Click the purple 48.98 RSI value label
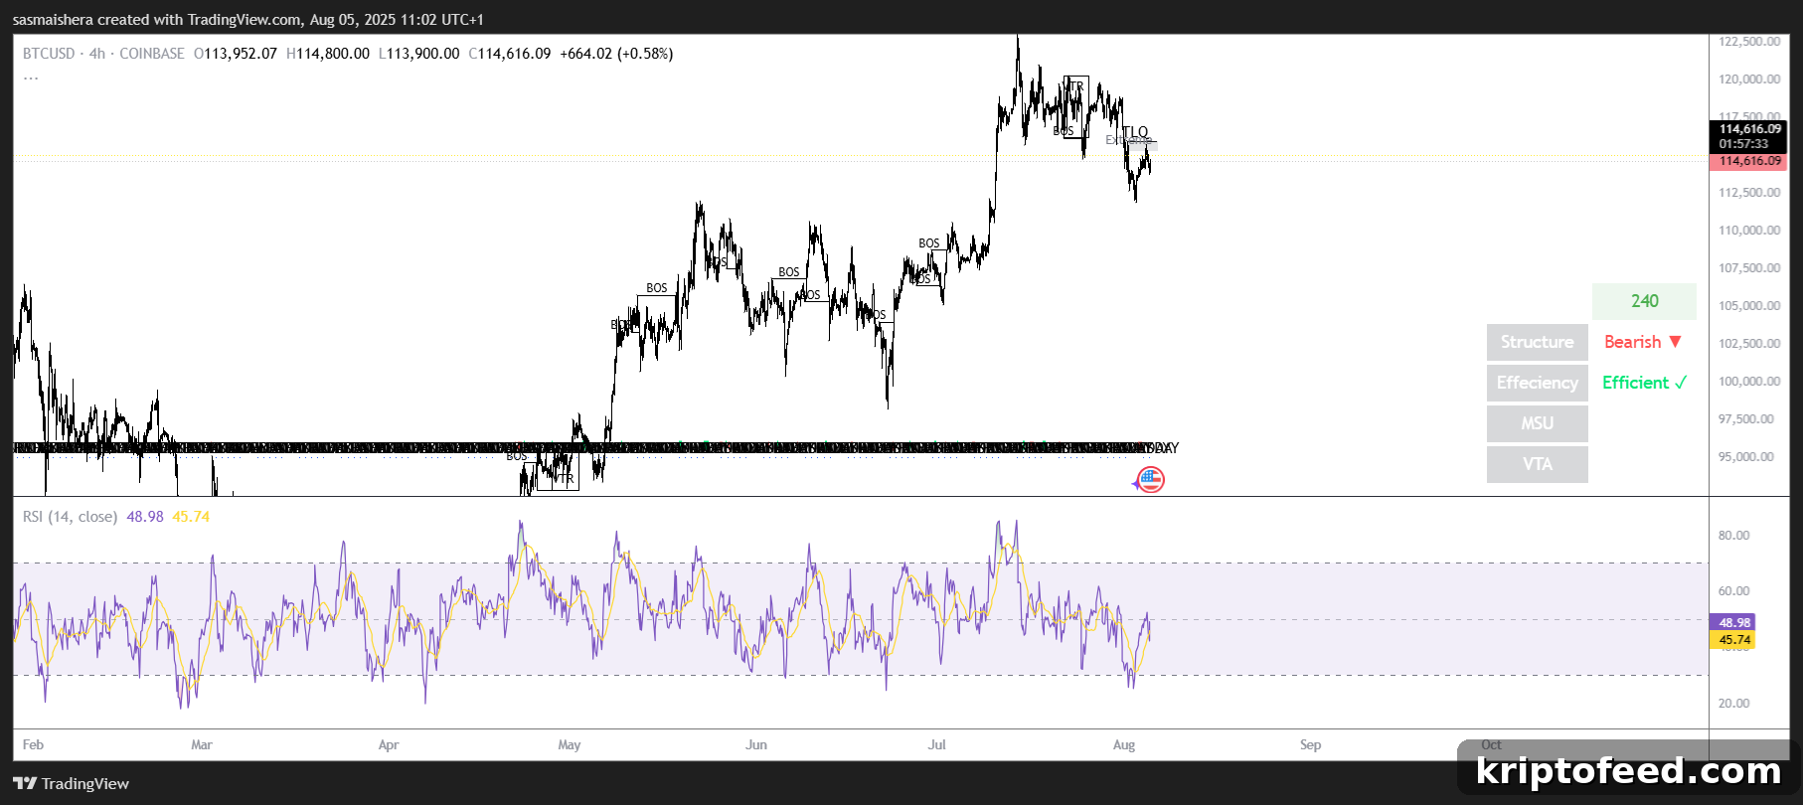Screen dimensions: 1803x805 (x=1733, y=622)
